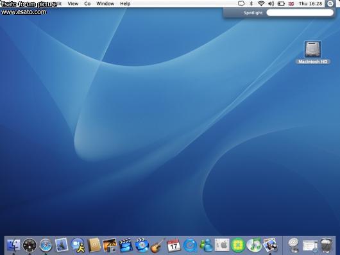340x255 pixels.
Task: Launch QuickTime Player from Dock
Action: point(190,245)
